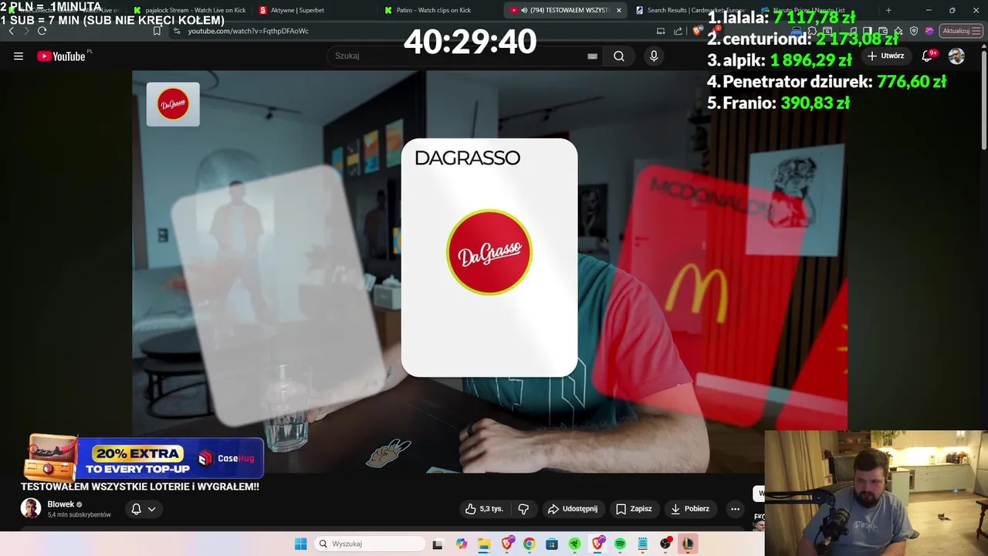The width and height of the screenshot is (988, 556).
Task: Start voice search with the microphone icon
Action: pyautogui.click(x=654, y=56)
